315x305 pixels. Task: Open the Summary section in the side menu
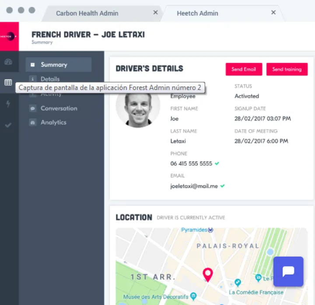54,65
